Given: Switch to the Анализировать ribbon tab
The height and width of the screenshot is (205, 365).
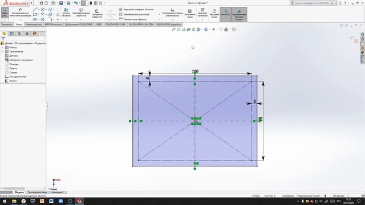Looking at the screenshot, I should (x=34, y=24).
